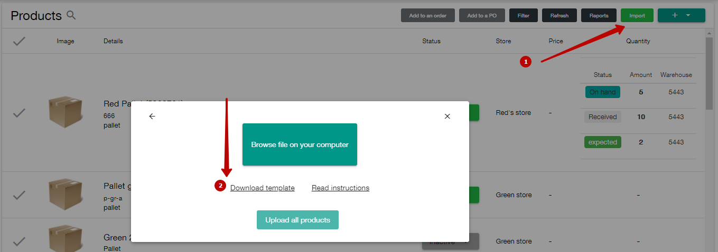718x252 pixels.
Task: Refresh the products list
Action: pyautogui.click(x=560, y=15)
